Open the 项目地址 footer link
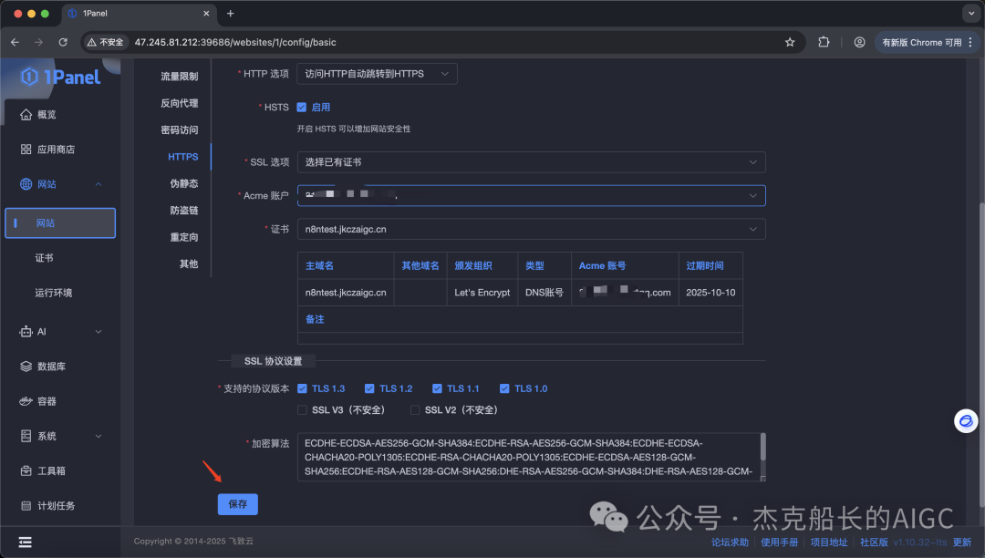Image resolution: width=985 pixels, height=558 pixels. click(829, 542)
